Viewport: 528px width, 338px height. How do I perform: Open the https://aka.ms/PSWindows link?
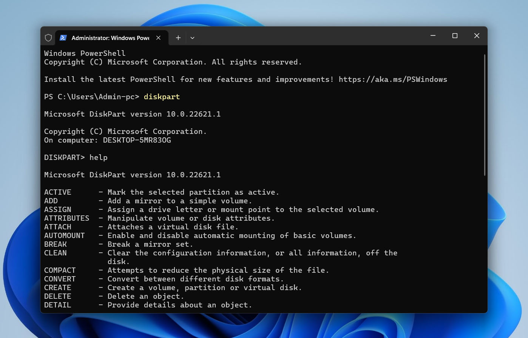393,79
